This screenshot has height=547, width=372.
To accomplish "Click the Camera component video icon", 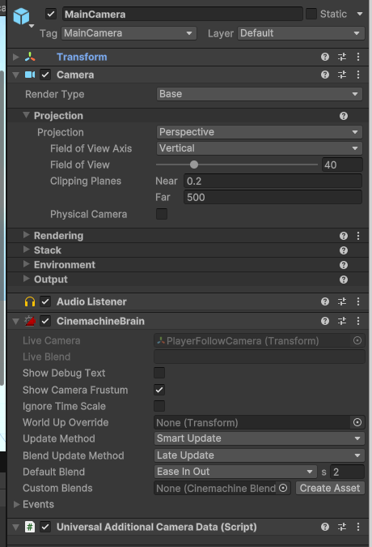I will (x=30, y=75).
